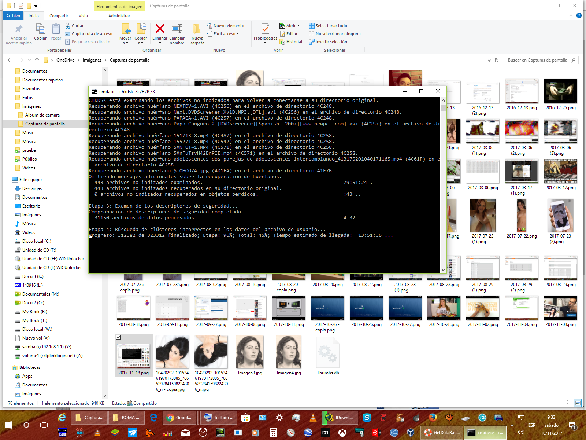Create a Nueva carpeta from the ribbon
Screen dimensions: 586x440
coord(197,32)
